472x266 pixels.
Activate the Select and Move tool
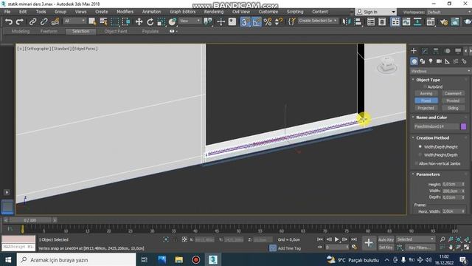pos(139,21)
